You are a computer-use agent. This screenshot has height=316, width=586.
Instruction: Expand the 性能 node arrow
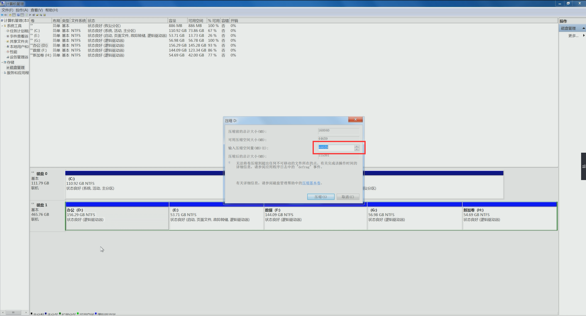[5, 52]
